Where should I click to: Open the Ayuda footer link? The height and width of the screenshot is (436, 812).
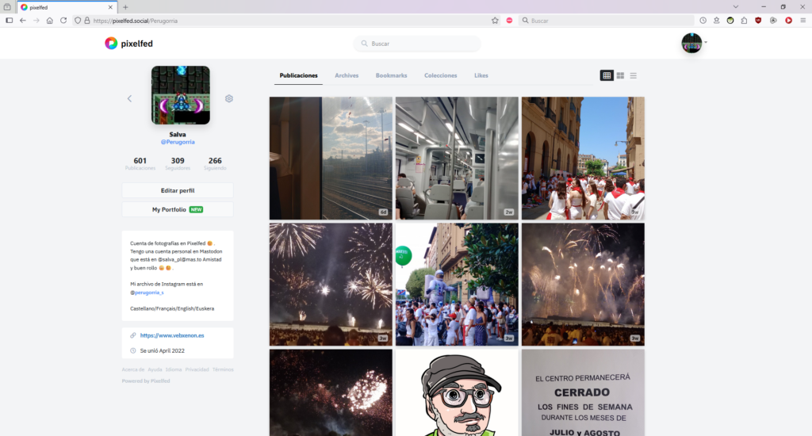(155, 369)
